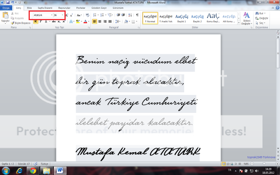Screen dimensions: 280x175
Task: Apply red font color
Action: [85, 21]
